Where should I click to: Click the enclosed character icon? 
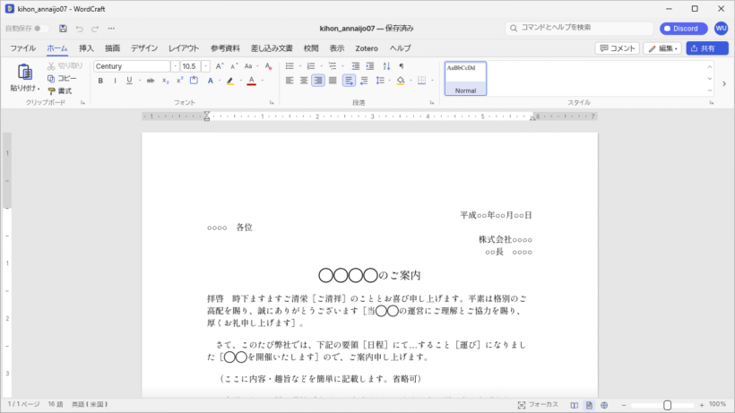(194, 81)
